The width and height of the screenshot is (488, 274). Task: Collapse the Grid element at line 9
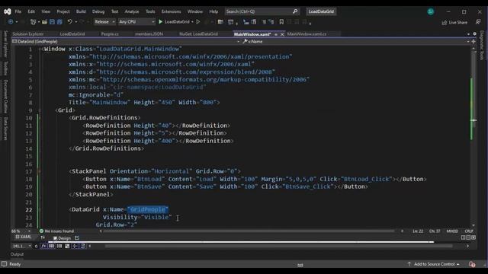[x=40, y=110]
